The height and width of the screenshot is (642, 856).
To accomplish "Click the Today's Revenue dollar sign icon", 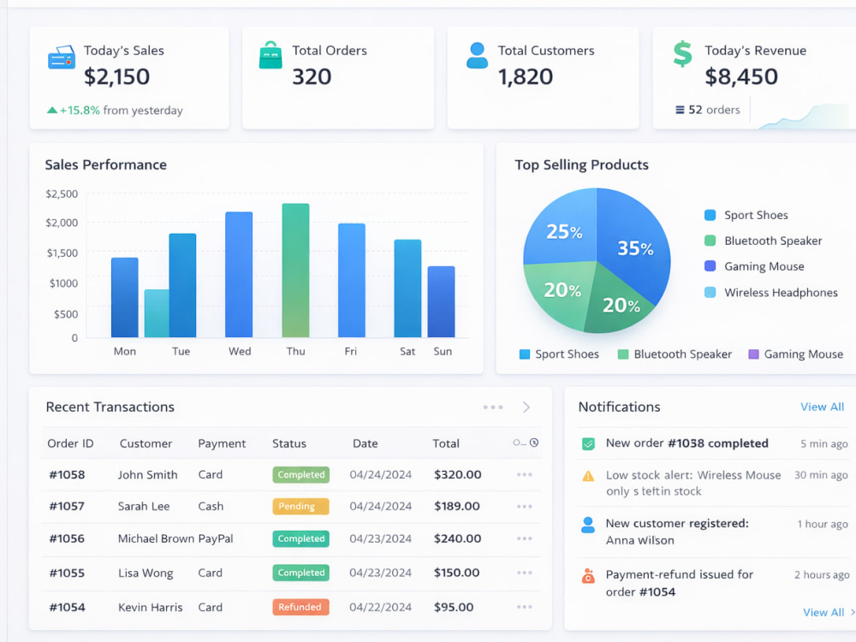I will [683, 54].
